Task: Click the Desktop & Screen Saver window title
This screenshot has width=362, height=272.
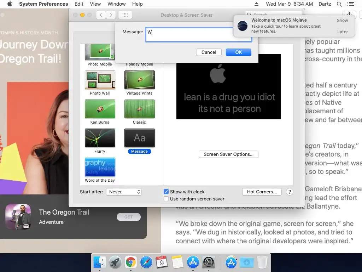Action: point(187,15)
